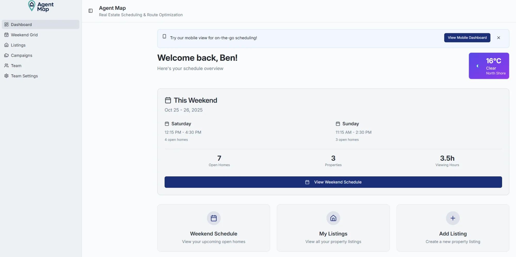Click the 16°C weather widget
516x257 pixels.
tap(489, 66)
